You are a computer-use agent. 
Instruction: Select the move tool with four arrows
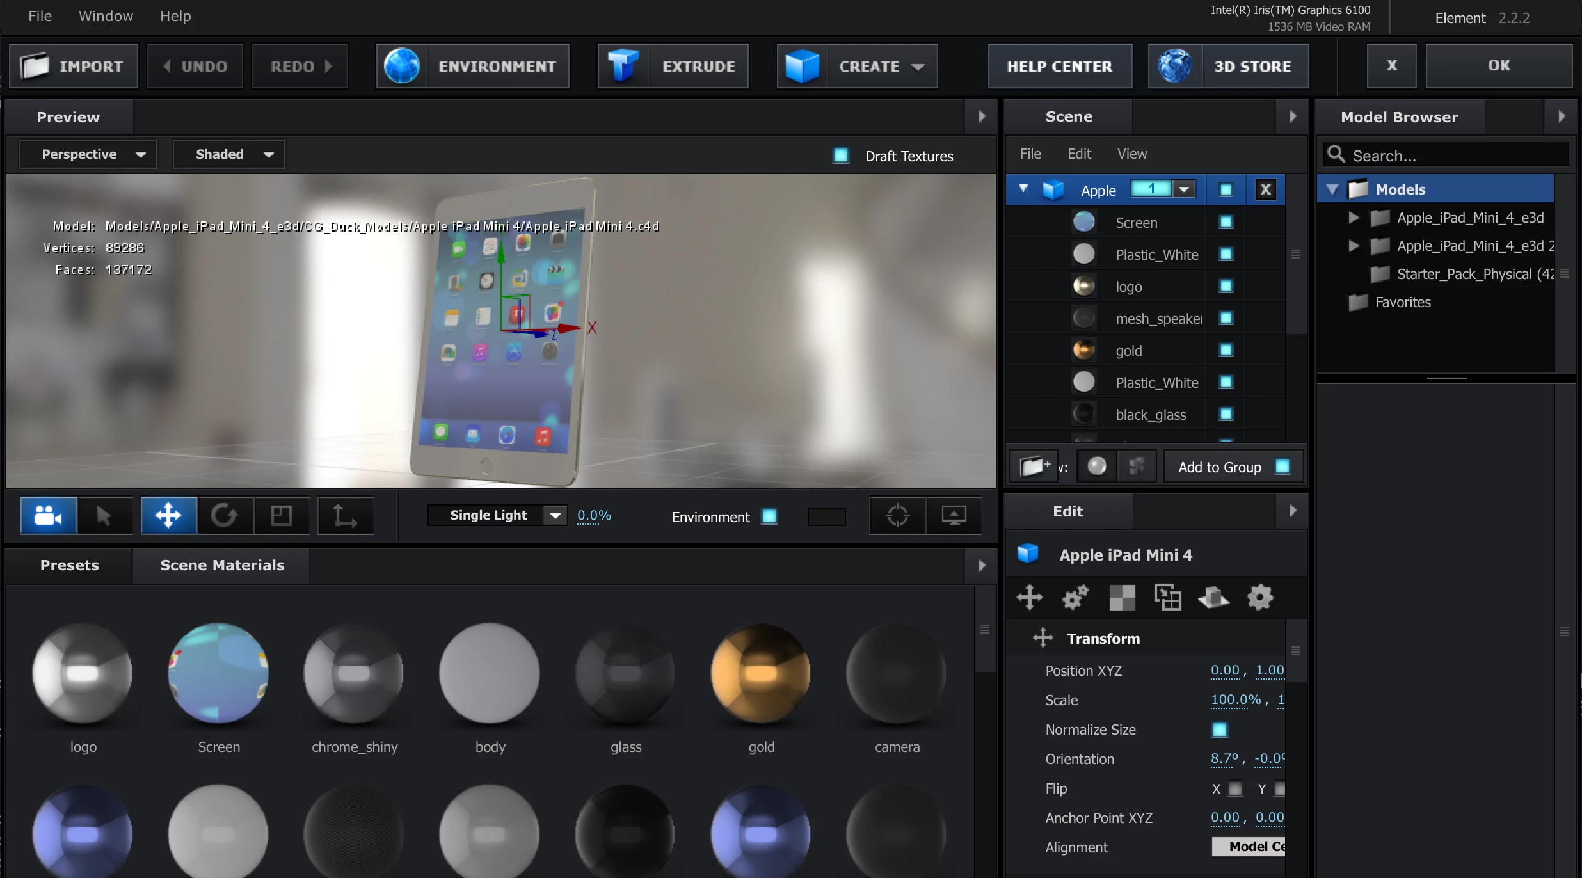click(x=168, y=515)
